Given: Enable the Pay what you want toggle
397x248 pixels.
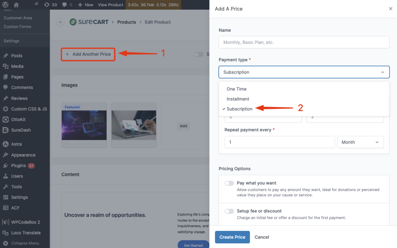Looking at the screenshot, I should 229,183.
